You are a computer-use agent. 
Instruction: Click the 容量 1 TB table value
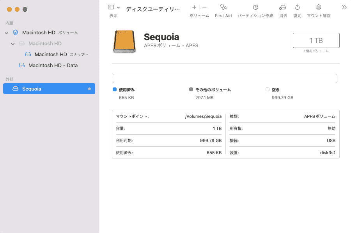point(217,128)
